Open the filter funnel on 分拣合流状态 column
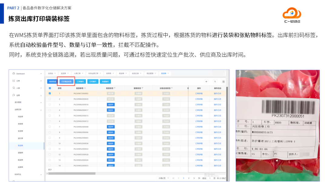This screenshot has width=327, height=184. (x=172, y=88)
